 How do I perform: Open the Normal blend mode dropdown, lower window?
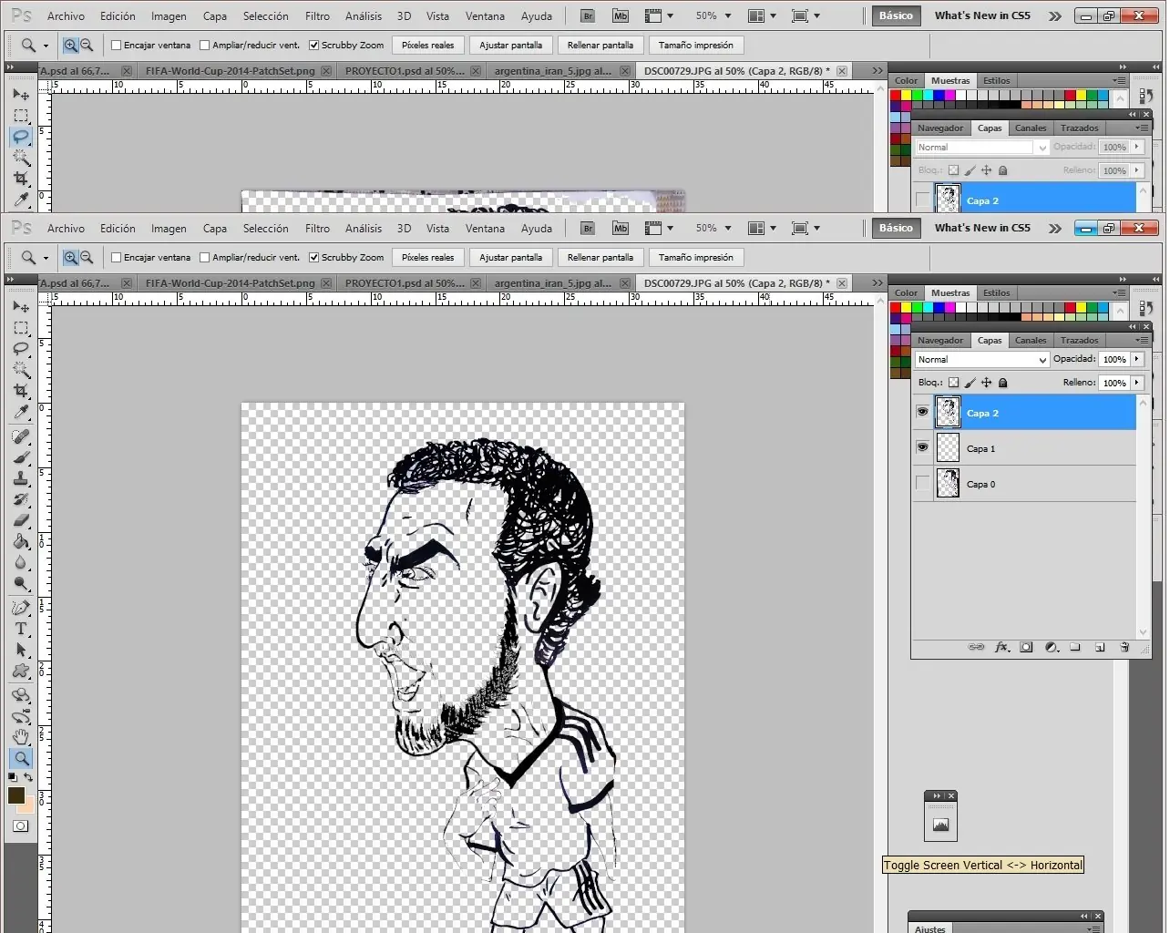click(982, 360)
